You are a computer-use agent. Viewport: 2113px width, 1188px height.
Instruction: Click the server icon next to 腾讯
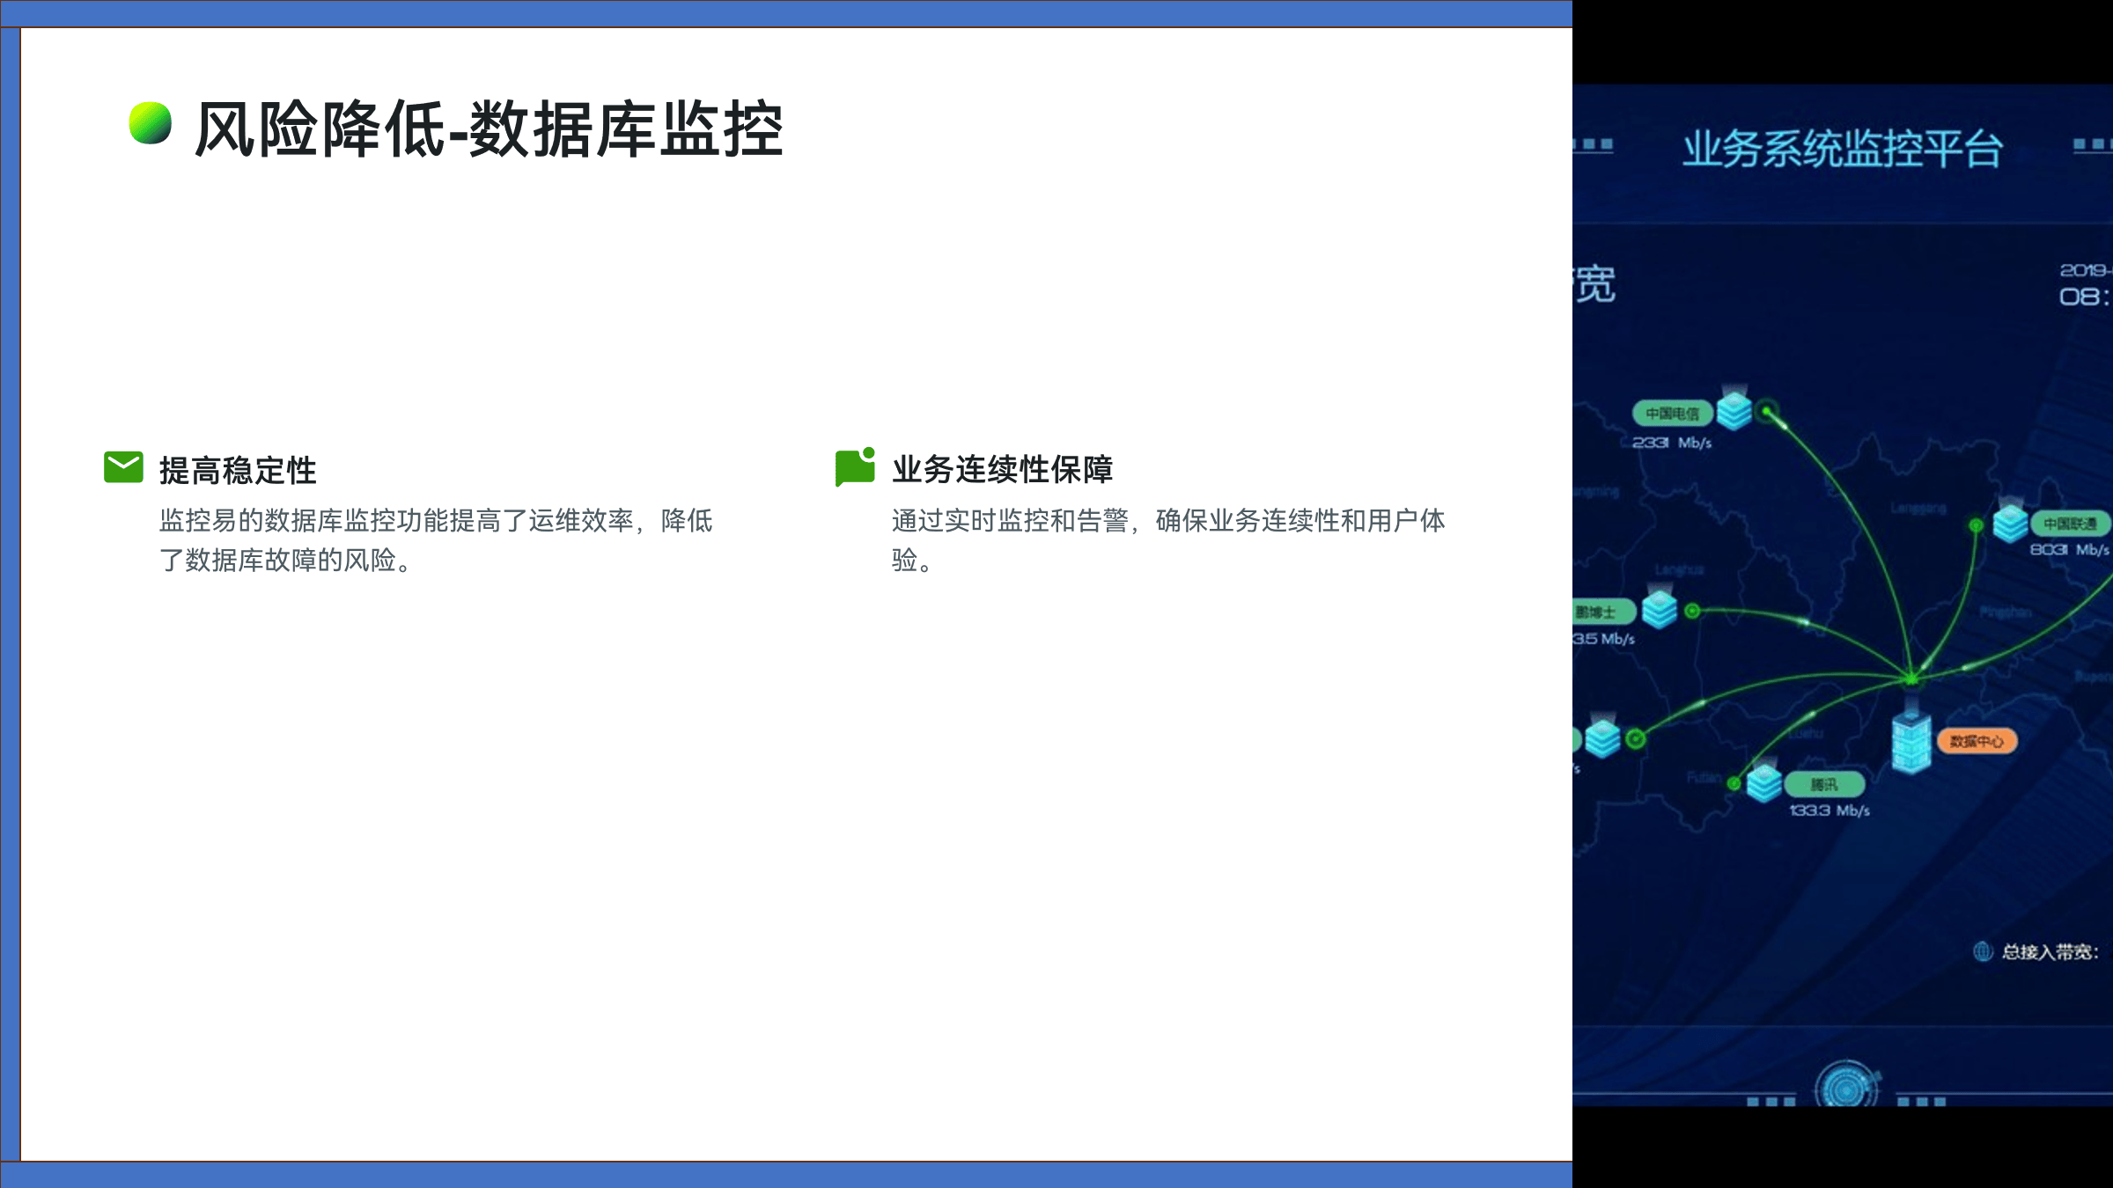click(1764, 782)
